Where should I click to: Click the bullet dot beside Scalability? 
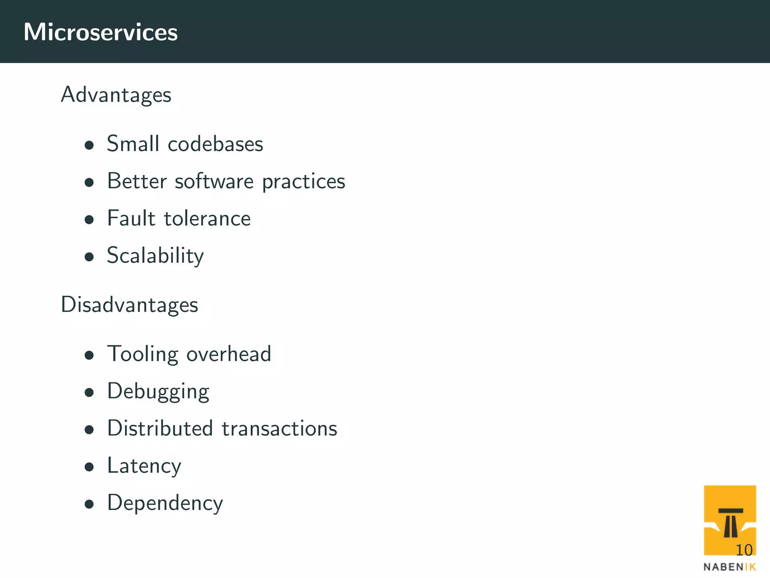coord(89,257)
